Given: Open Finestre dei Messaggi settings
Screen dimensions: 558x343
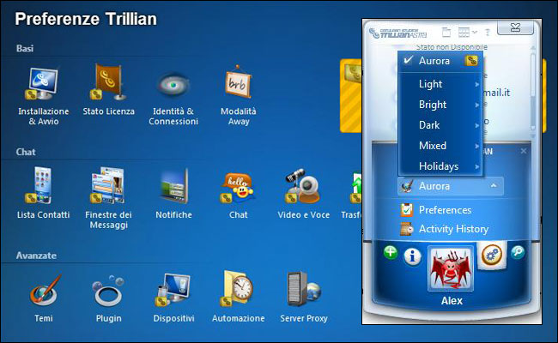Looking at the screenshot, I should 108,188.
